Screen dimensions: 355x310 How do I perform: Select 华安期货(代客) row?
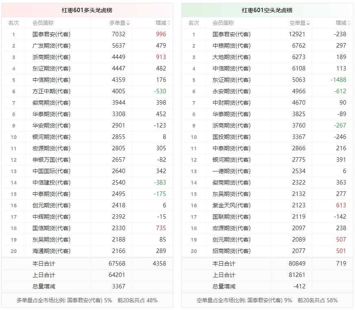coord(87,125)
